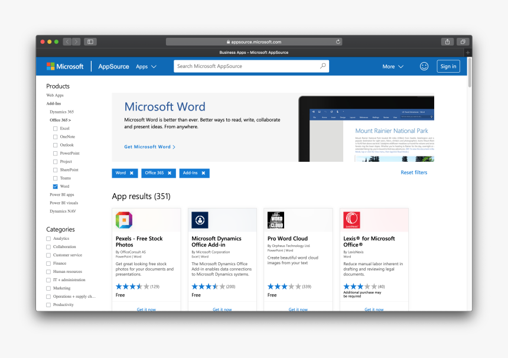Open the Microsoft Dynamics Office Add-in icon

point(200,220)
